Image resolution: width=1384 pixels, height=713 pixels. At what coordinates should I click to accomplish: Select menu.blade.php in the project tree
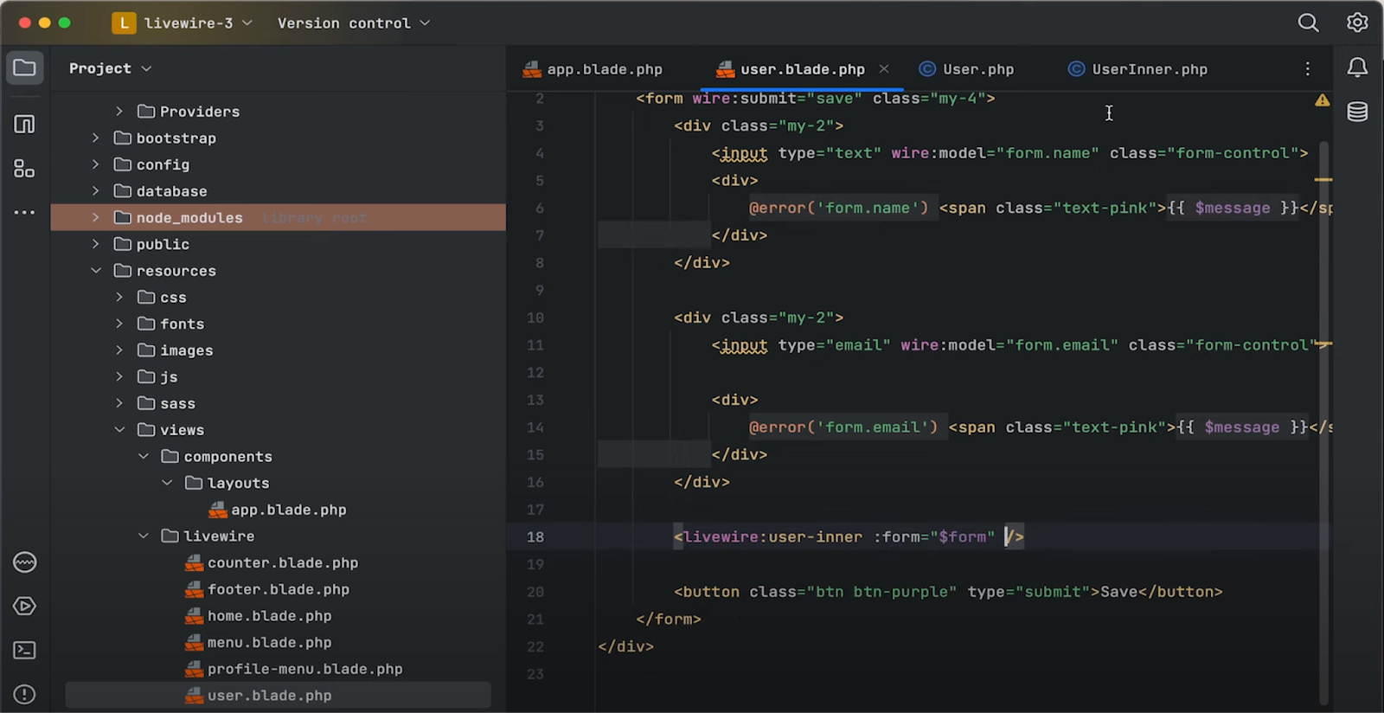point(259,642)
